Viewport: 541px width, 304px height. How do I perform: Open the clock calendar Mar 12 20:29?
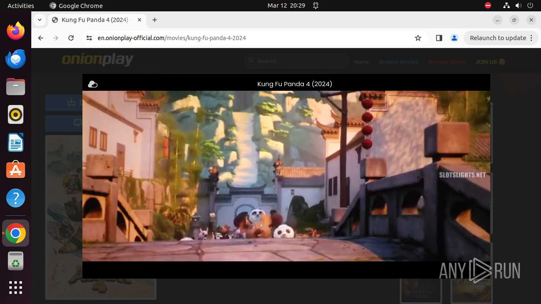coord(286,5)
